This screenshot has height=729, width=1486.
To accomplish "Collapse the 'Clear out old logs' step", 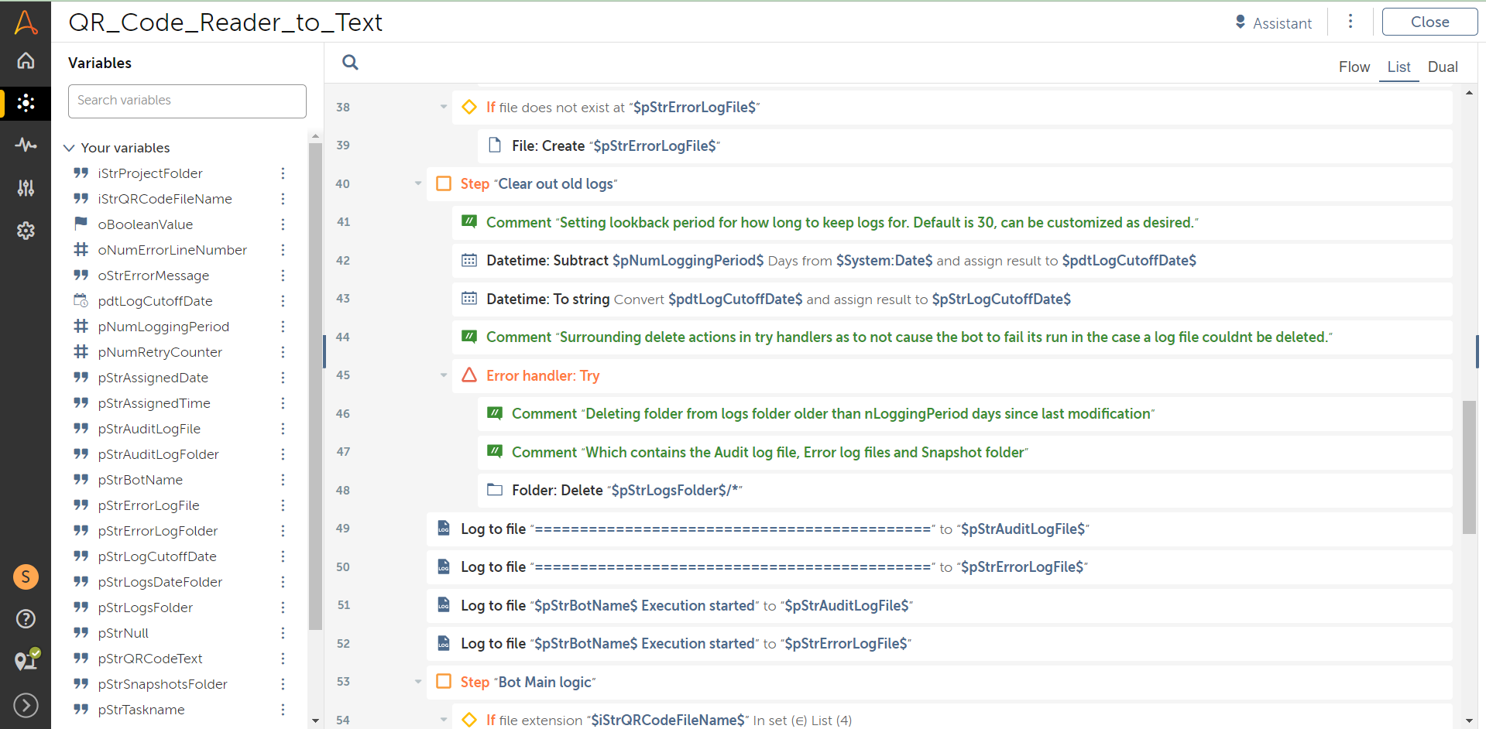I will (x=418, y=184).
